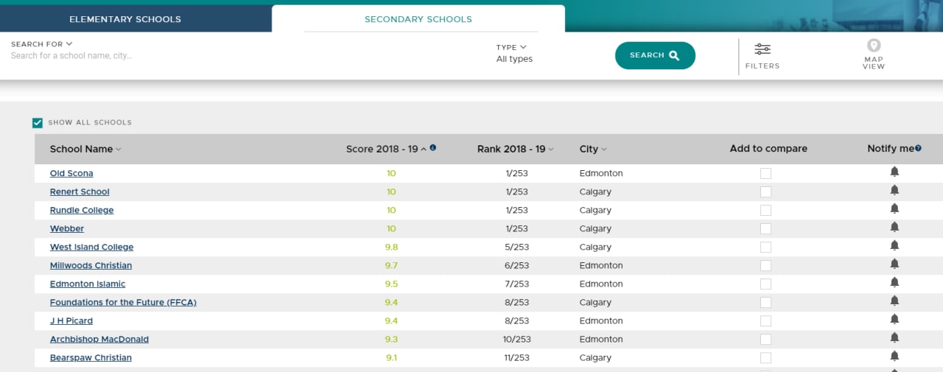This screenshot has height=372, width=943.
Task: Check Add to compare for Bearspaw Christian
Action: 765,357
